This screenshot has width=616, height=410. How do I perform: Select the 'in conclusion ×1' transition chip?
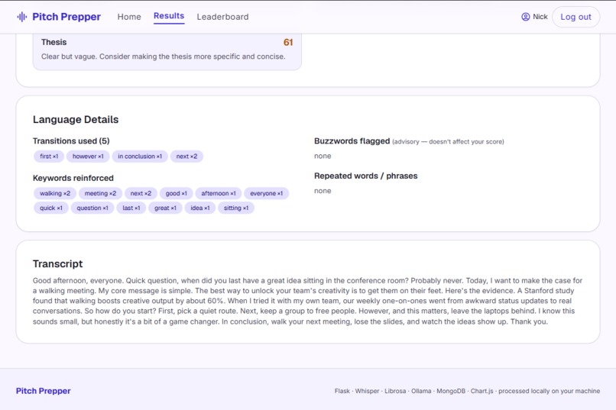[x=140, y=157]
